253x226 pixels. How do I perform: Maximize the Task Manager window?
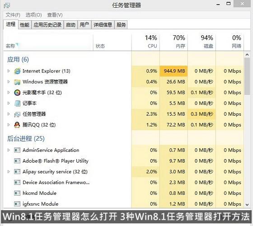(x=228, y=4)
